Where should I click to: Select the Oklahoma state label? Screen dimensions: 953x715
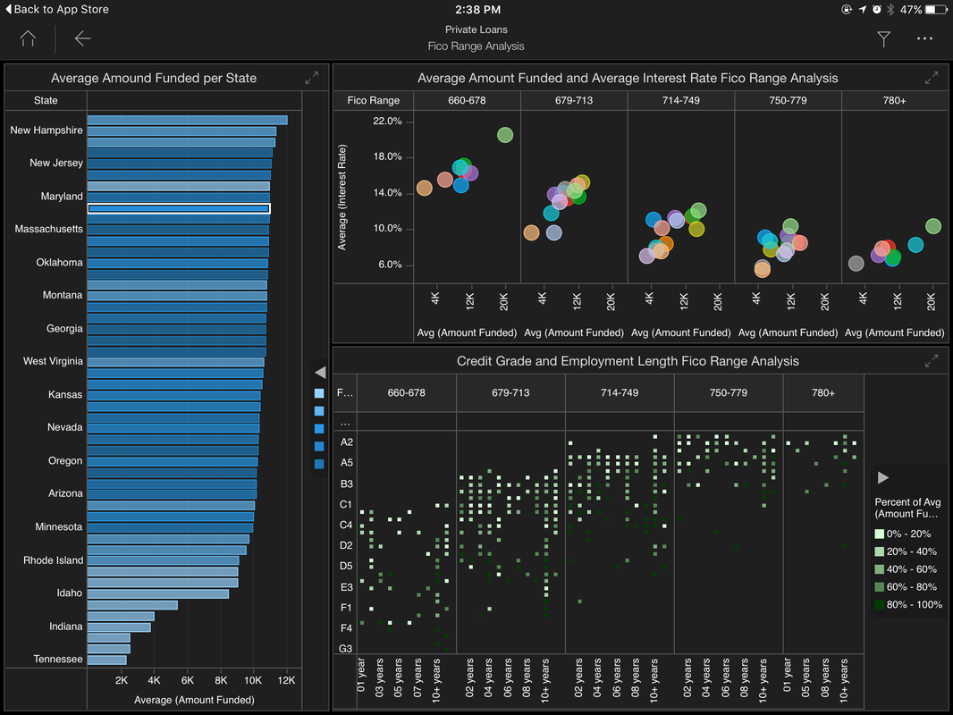(x=59, y=263)
